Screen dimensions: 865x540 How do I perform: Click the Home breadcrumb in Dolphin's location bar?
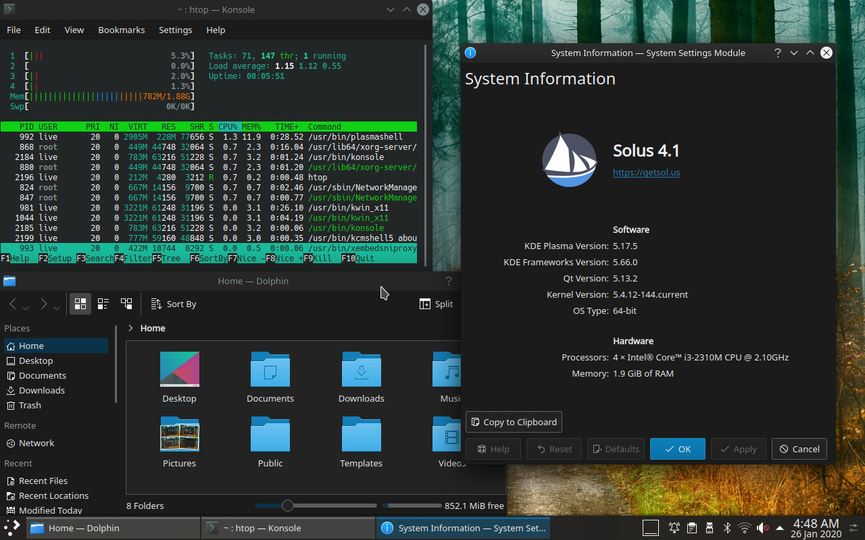click(153, 328)
